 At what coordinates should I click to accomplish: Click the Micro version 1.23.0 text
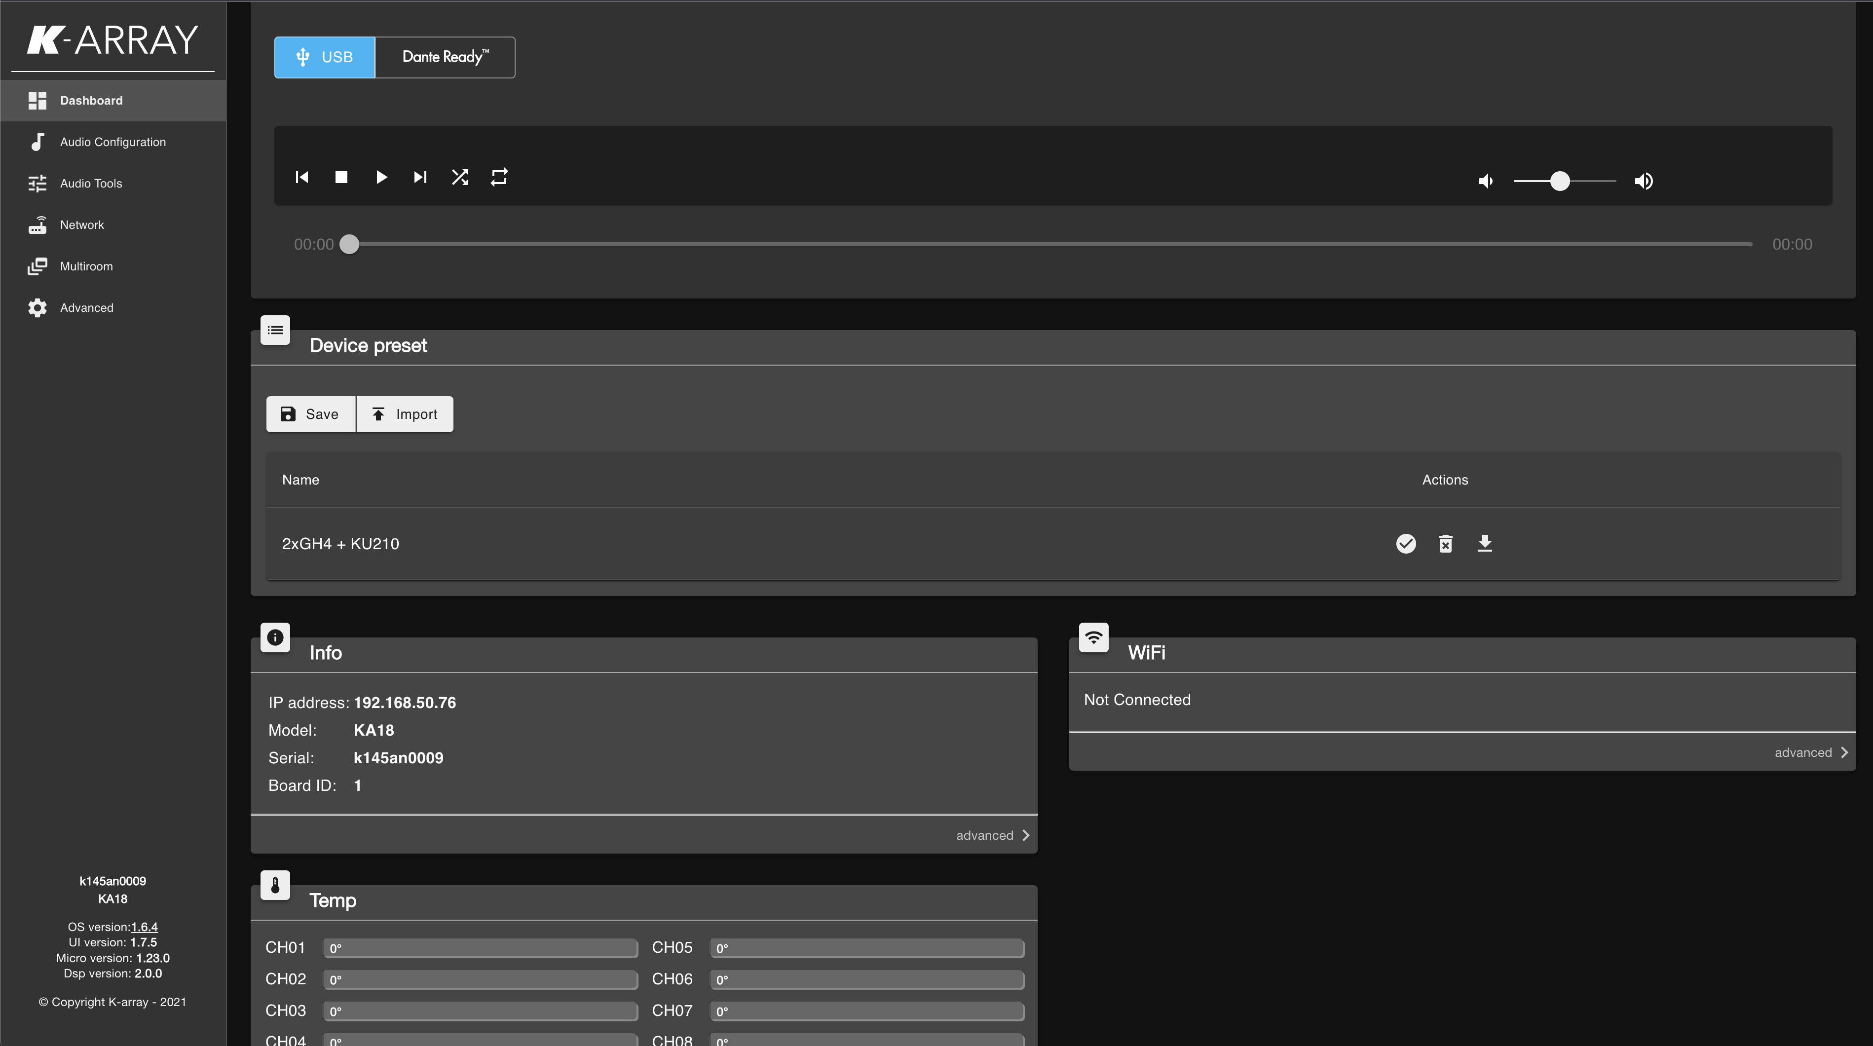(x=112, y=958)
